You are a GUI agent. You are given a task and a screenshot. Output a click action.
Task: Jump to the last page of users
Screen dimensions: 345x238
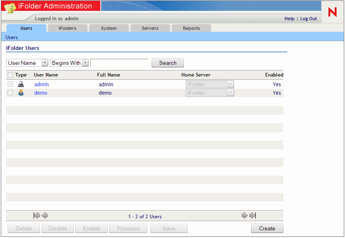[x=253, y=215]
